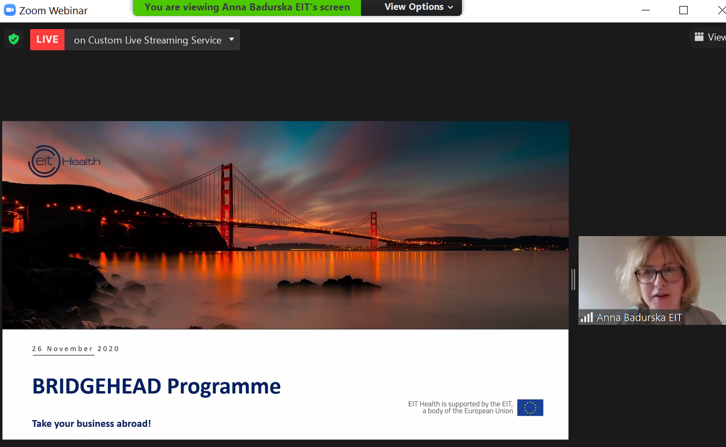Click the signal strength bars icon
726x447 pixels.
point(587,317)
